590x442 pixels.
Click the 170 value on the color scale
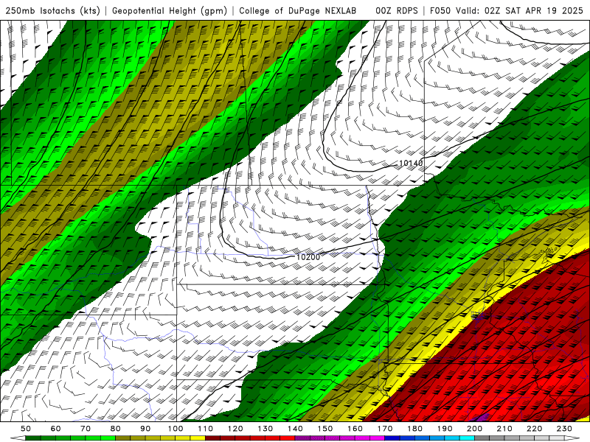pos(384,429)
